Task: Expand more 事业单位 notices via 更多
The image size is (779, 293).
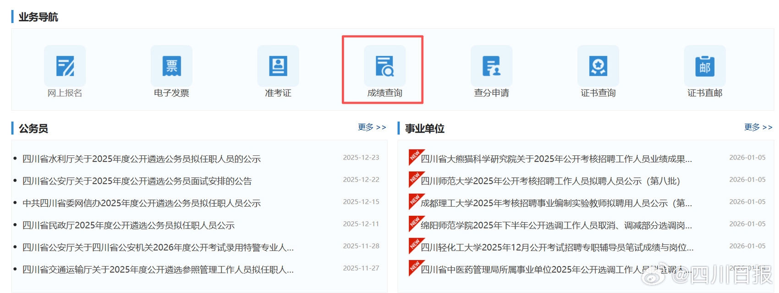Action: click(x=758, y=127)
